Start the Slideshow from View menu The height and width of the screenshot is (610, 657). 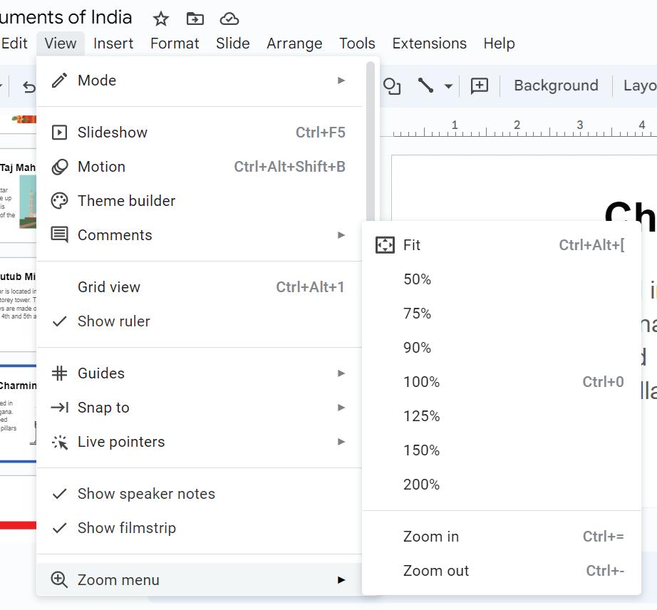coord(113,133)
